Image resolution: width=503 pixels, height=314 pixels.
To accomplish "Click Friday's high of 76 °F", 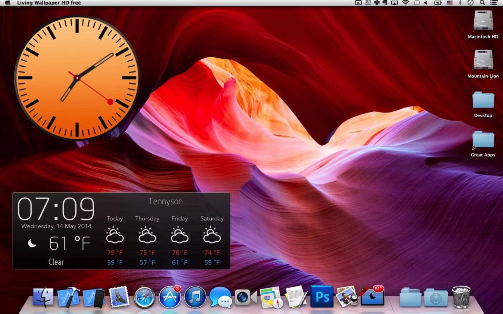I will click(180, 253).
